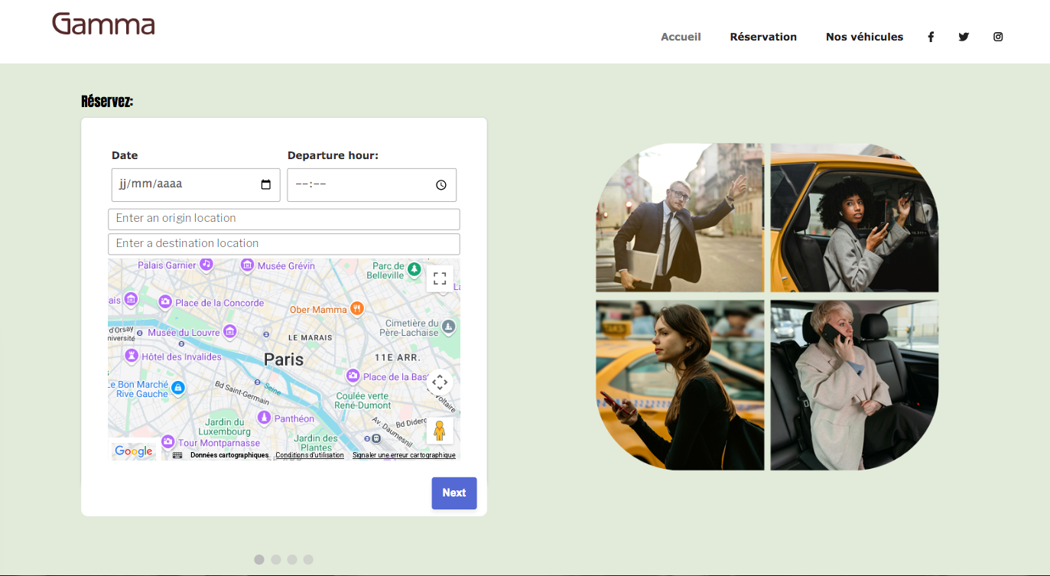Click the map camera controls icon
This screenshot has height=576, width=1050.
tap(440, 382)
